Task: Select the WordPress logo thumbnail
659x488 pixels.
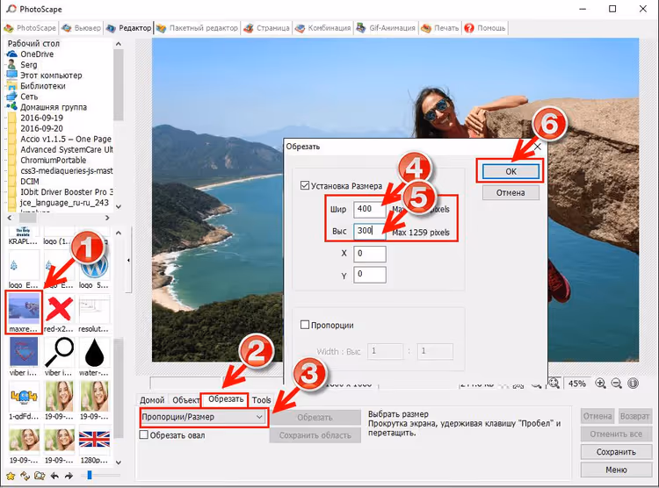Action: coord(94,268)
